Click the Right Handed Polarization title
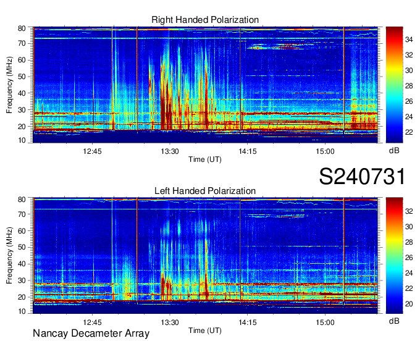 tap(205, 20)
